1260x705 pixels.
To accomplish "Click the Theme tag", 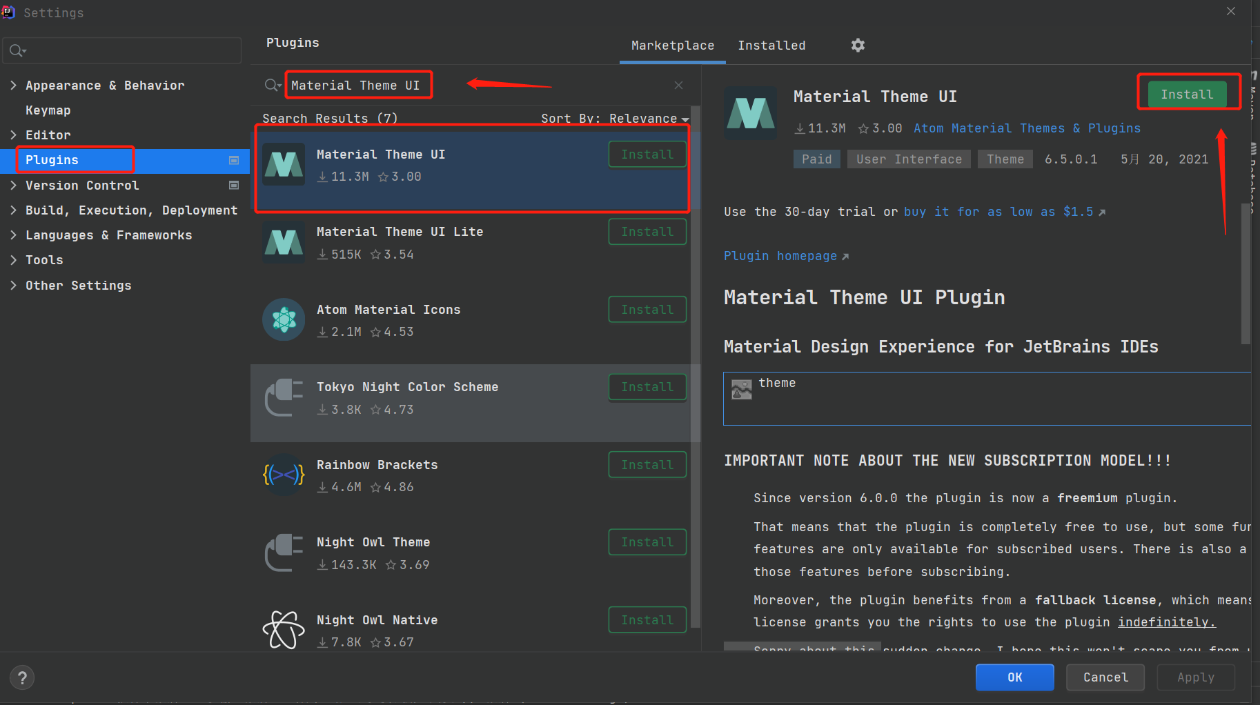I will [x=1005, y=159].
